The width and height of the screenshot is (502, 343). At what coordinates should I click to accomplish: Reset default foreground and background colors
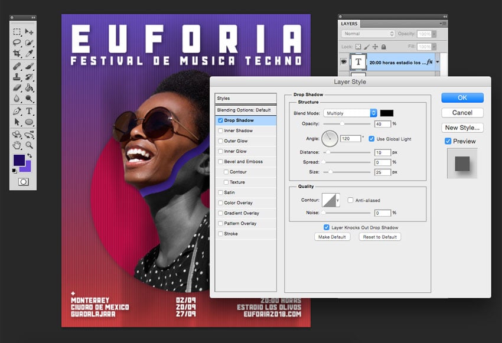pyautogui.click(x=14, y=171)
